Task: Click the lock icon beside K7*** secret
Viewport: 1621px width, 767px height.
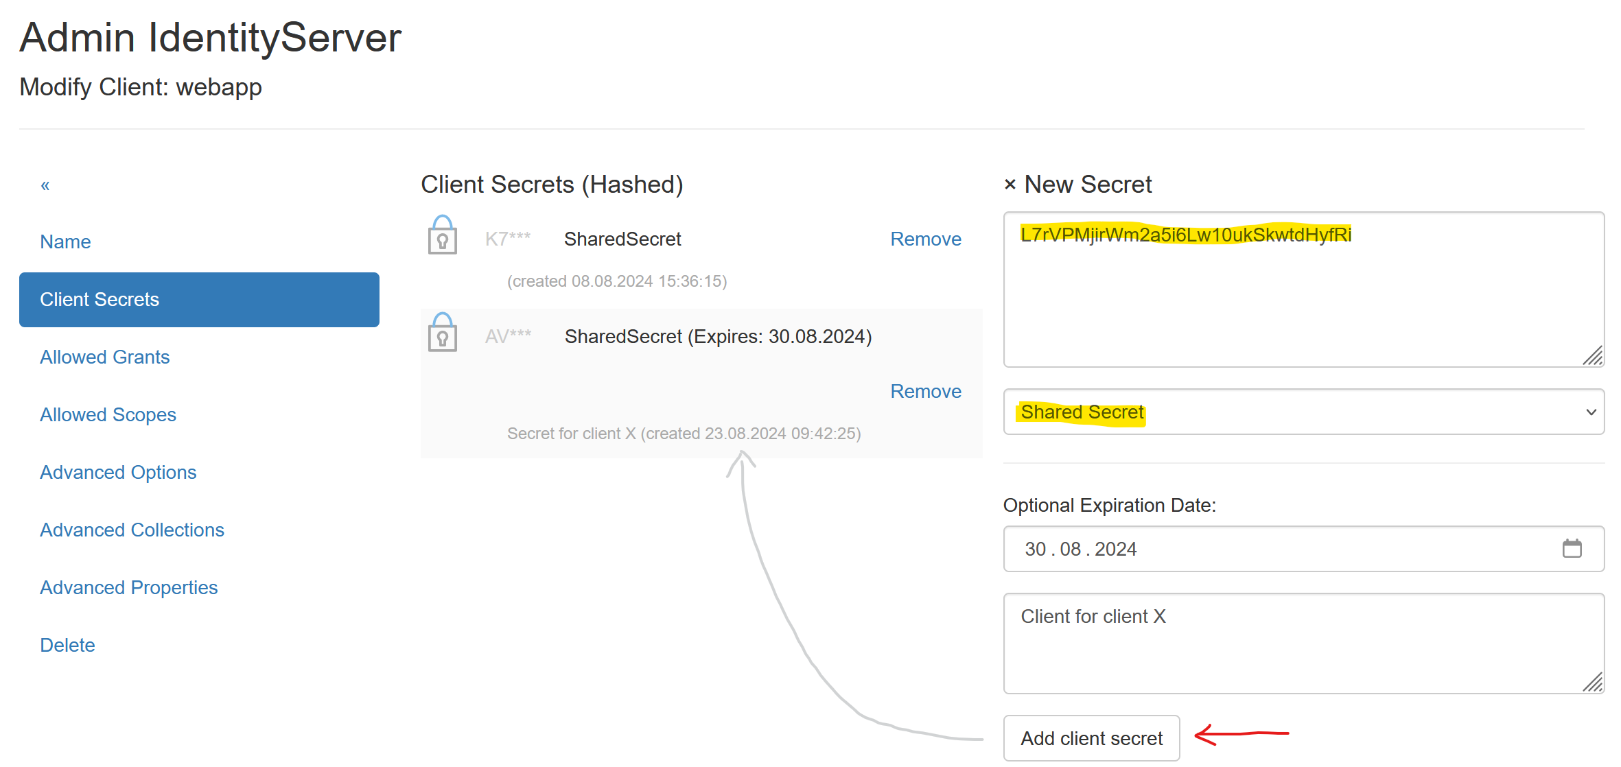Action: 443,235
